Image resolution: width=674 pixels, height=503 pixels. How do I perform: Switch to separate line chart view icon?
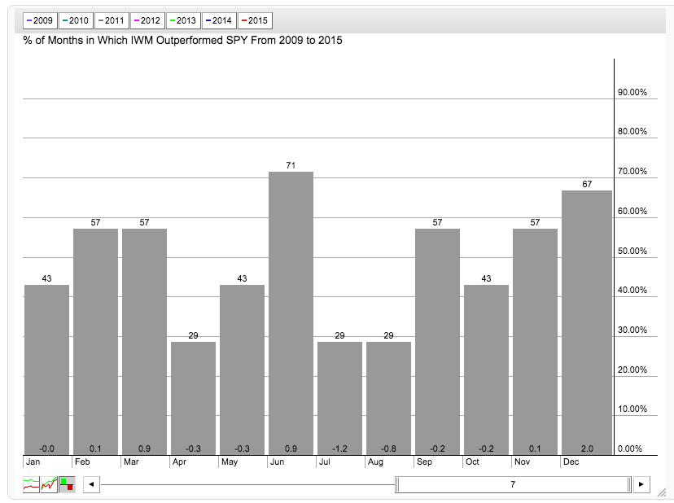(x=31, y=484)
